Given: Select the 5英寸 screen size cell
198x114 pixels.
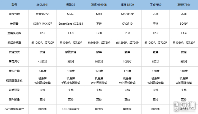Looking at the screenshot, I should 71,62.
